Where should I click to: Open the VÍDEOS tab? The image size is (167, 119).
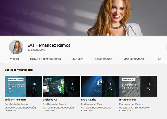14,59
